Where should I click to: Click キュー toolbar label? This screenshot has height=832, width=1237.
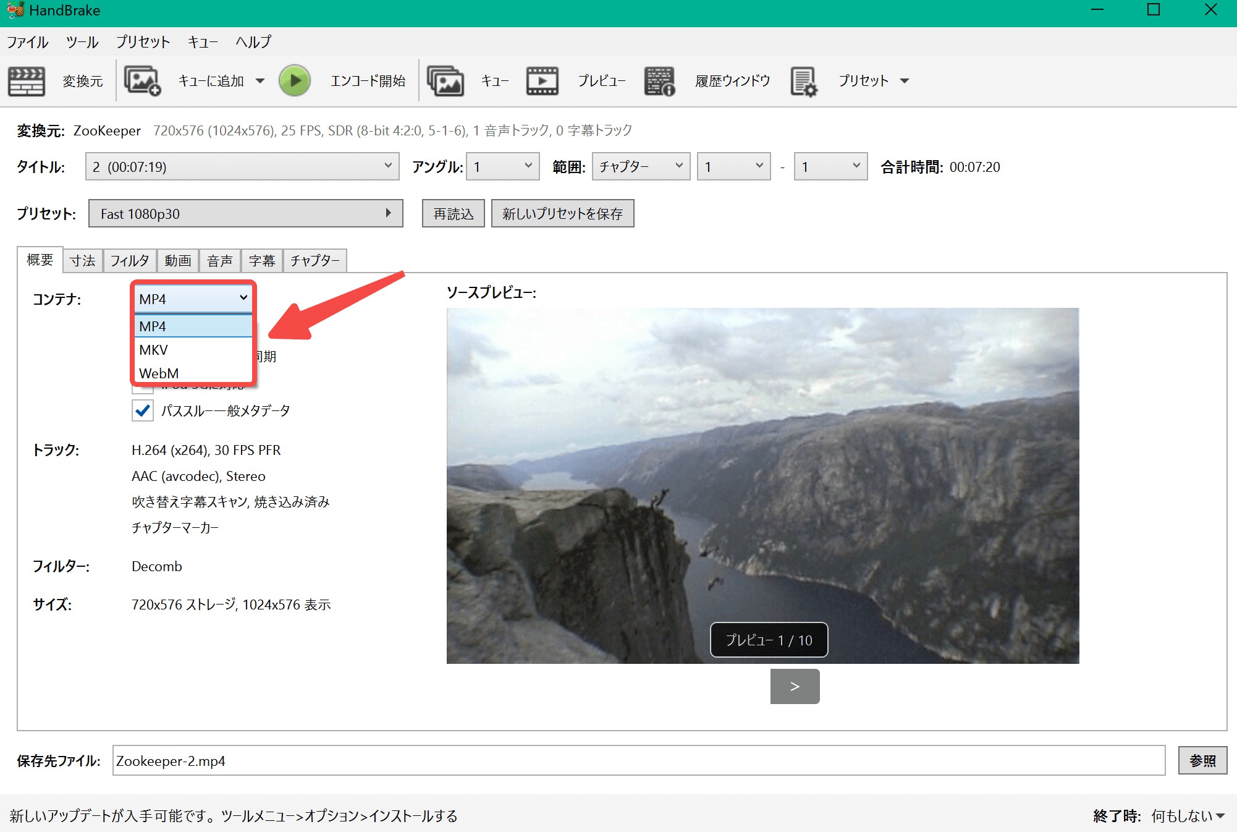tap(495, 81)
